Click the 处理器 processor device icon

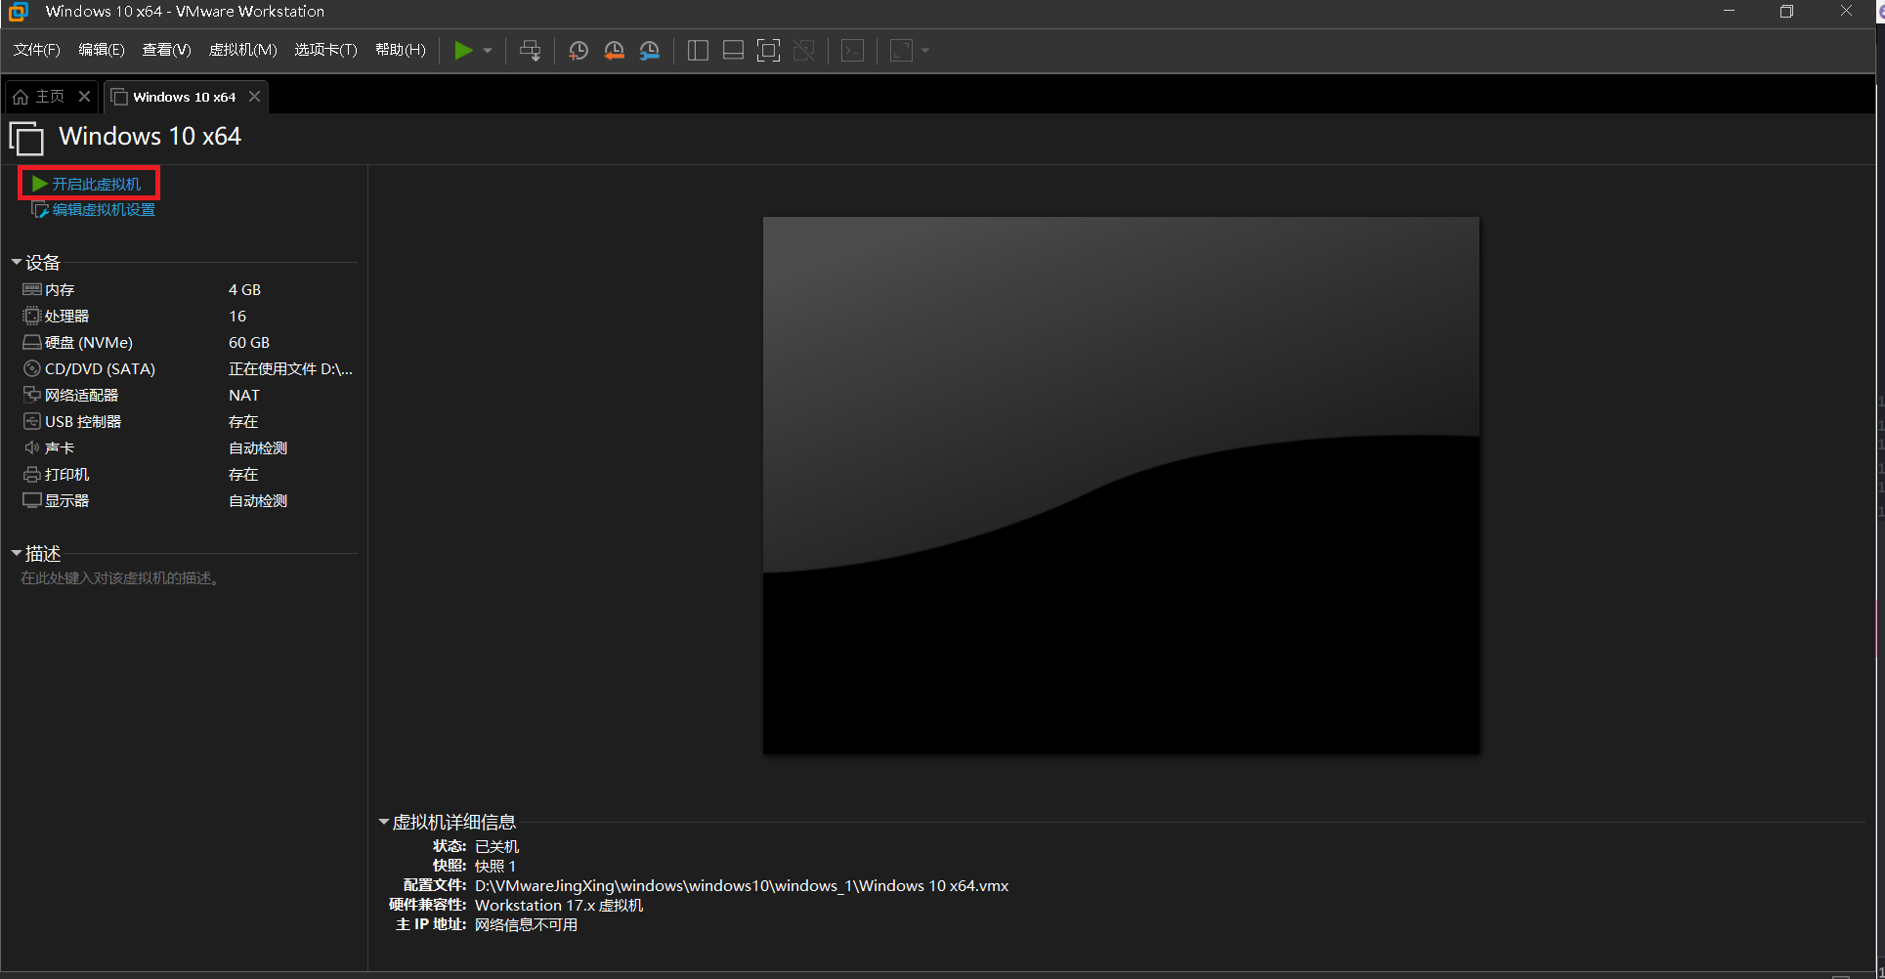[32, 317]
